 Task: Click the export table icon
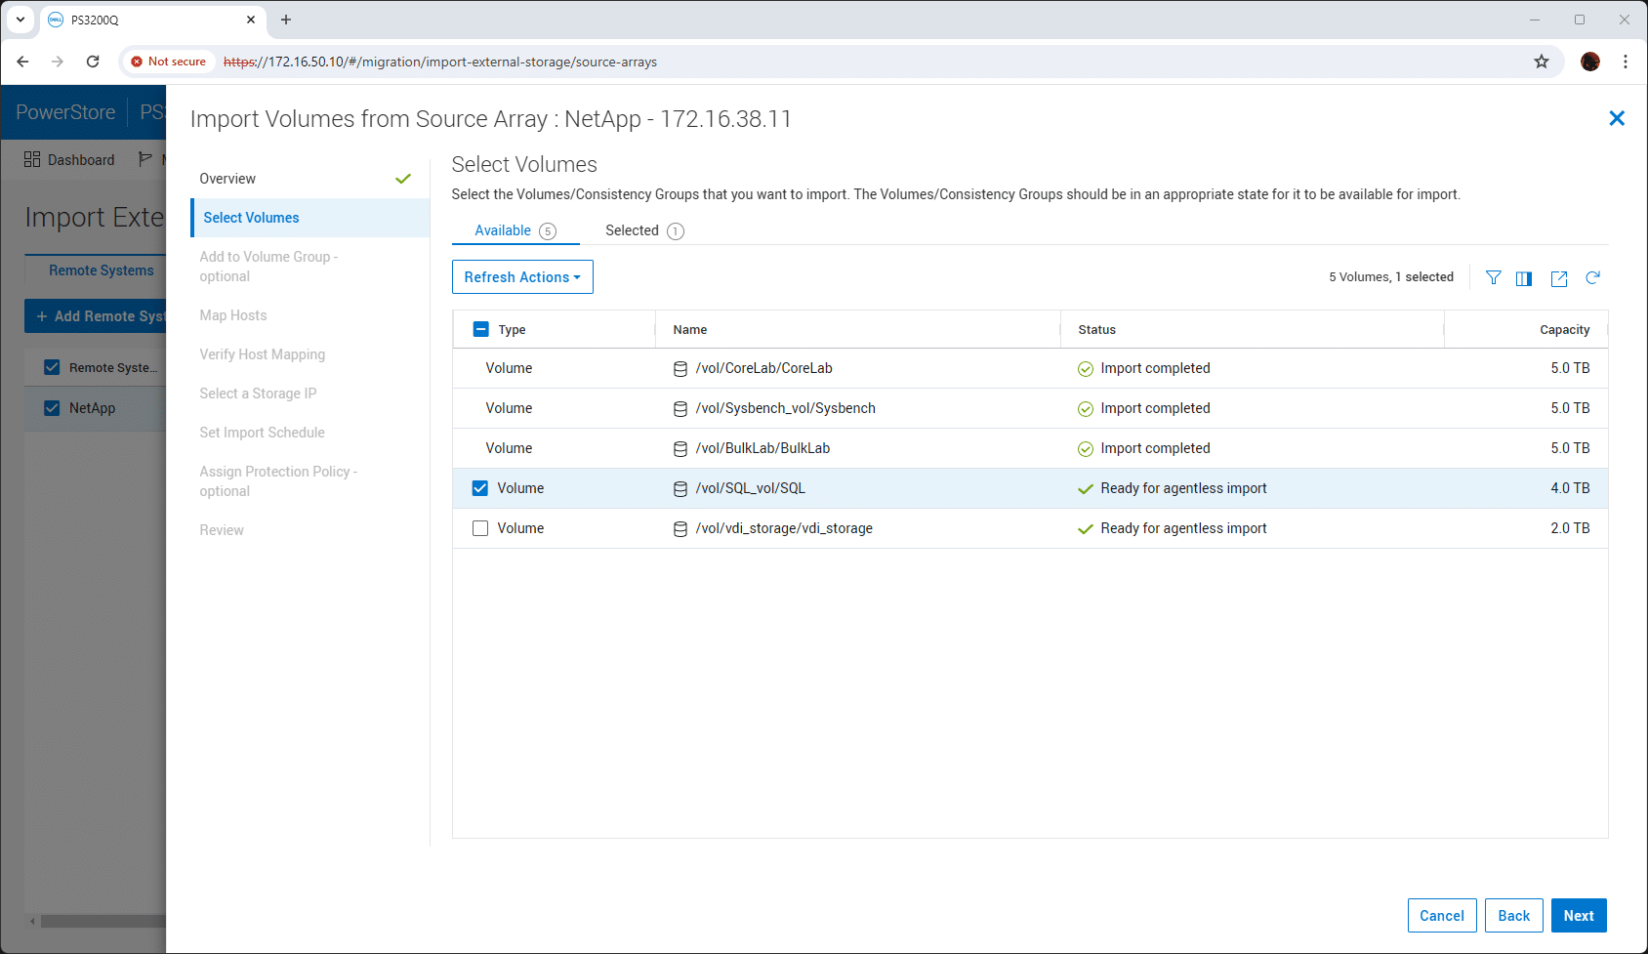(1559, 278)
